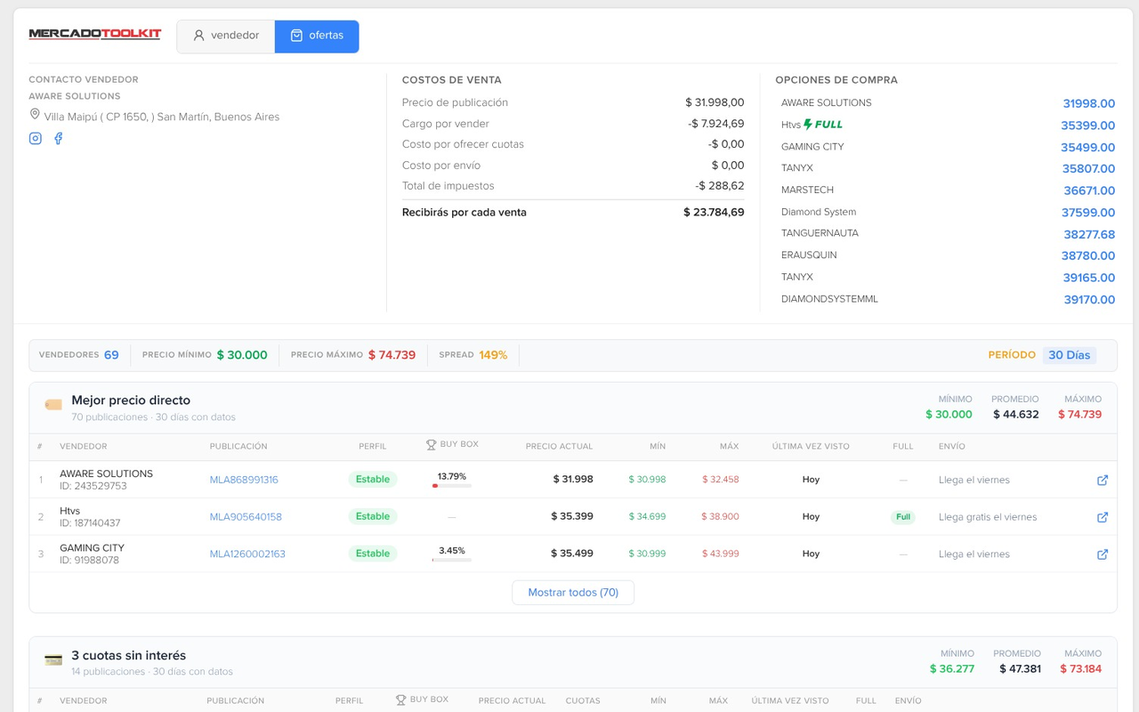Click the Full badge in the Htvs row
This screenshot has width=1139, height=712.
point(903,517)
